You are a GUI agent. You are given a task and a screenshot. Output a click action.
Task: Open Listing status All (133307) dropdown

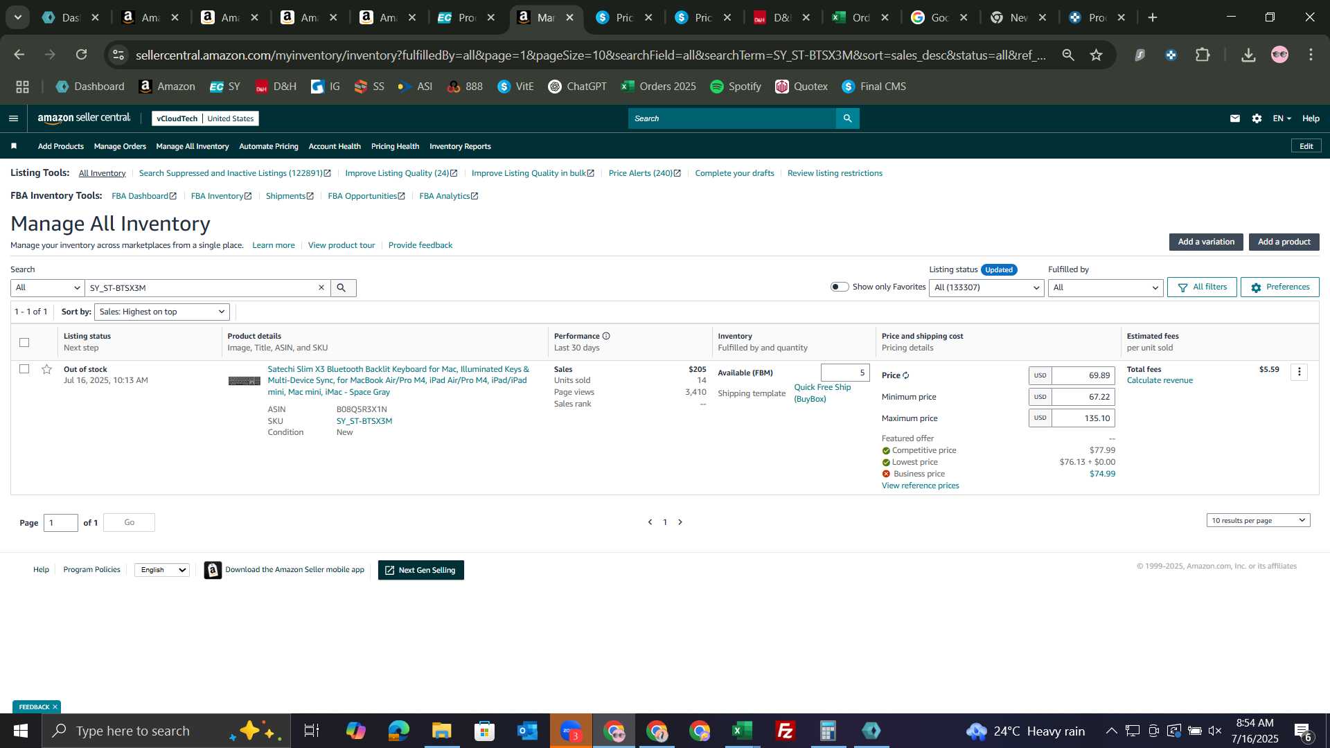point(986,287)
